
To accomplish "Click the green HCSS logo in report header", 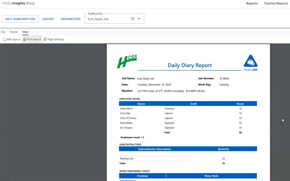I will click(127, 61).
